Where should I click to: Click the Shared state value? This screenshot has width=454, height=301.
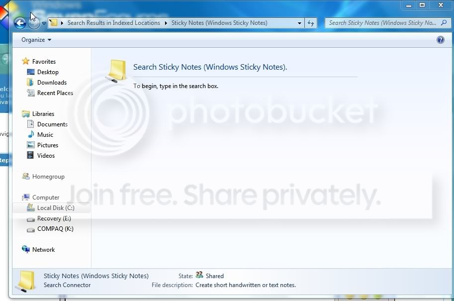click(214, 276)
